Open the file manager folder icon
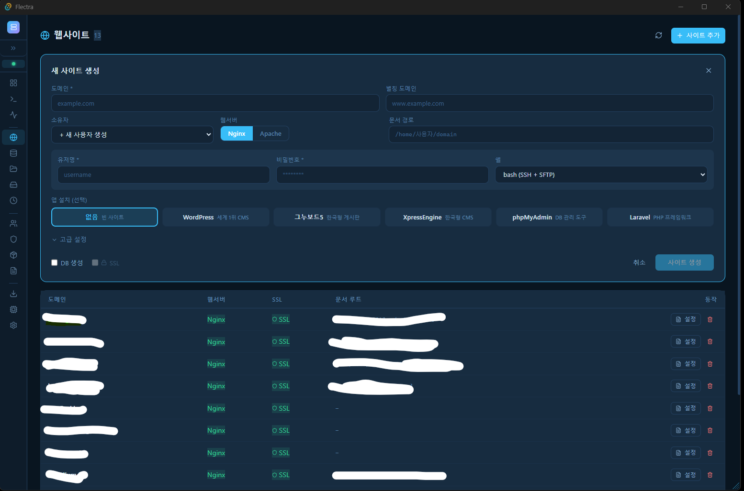 point(13,169)
